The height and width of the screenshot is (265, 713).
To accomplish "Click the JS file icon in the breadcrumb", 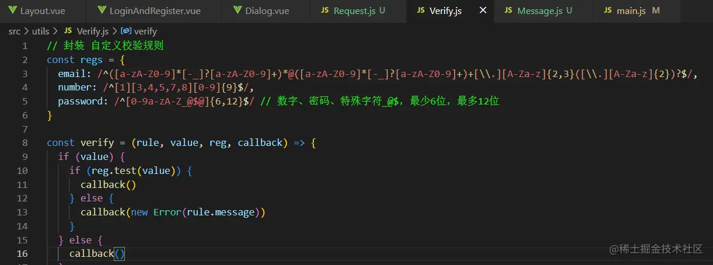I will pyautogui.click(x=68, y=31).
